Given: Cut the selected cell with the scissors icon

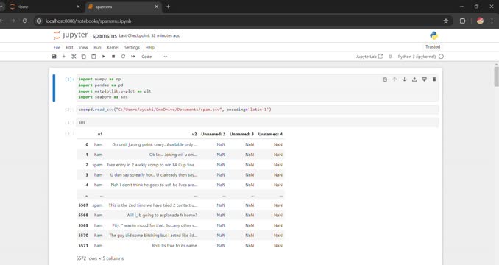Looking at the screenshot, I should [x=74, y=57].
